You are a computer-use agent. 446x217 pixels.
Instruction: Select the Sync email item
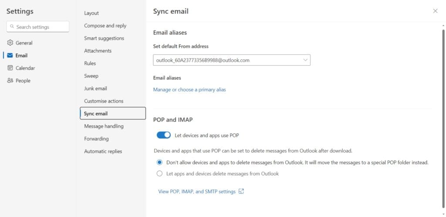click(x=113, y=113)
